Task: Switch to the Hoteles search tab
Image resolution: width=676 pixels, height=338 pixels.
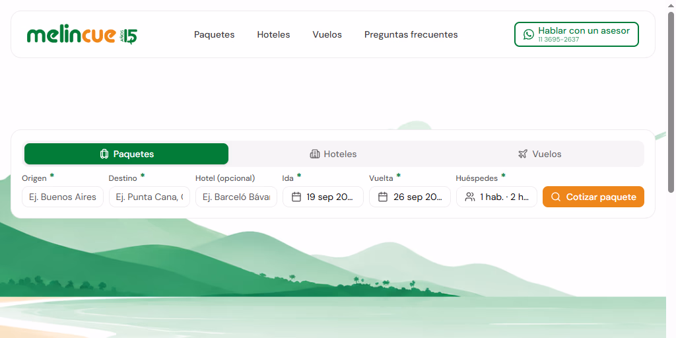Action: pyautogui.click(x=333, y=154)
